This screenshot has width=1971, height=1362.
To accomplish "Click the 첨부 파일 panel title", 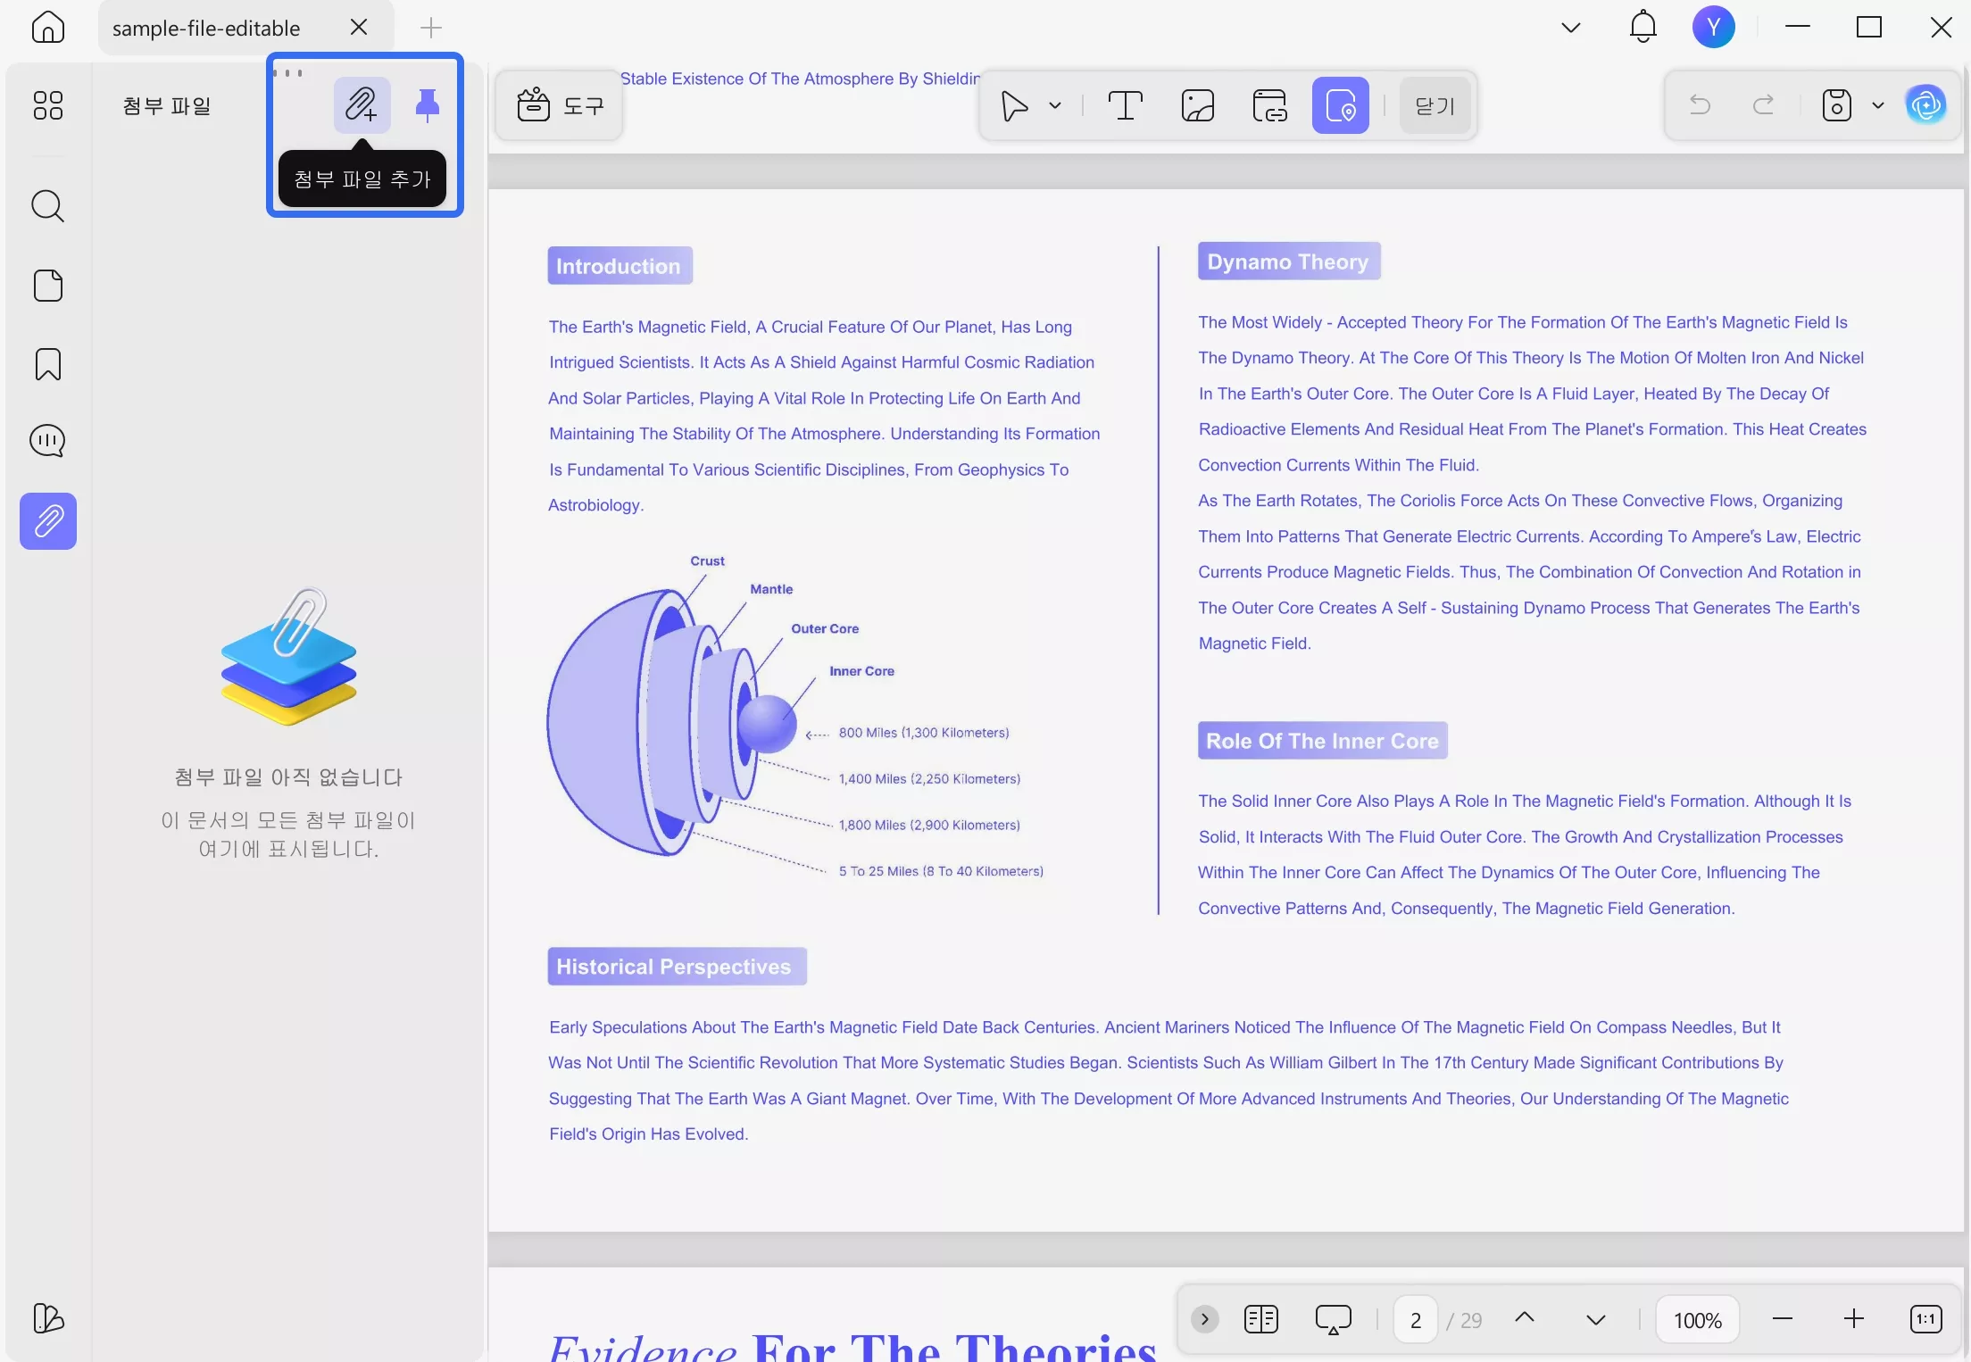I will pyautogui.click(x=167, y=105).
